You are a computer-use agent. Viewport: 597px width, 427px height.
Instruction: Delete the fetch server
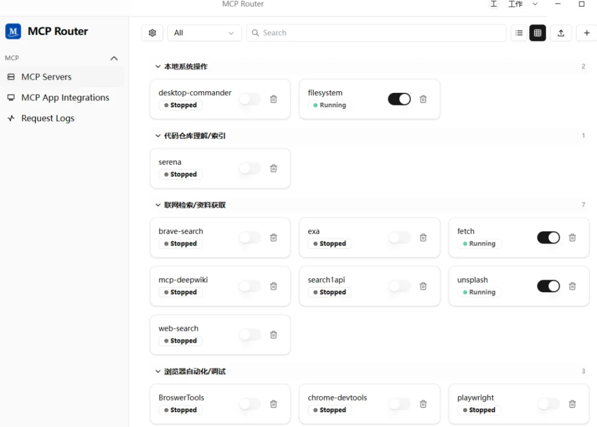pyautogui.click(x=572, y=238)
